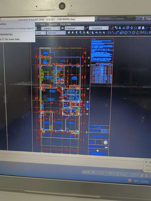Viewport: 151px width, 201px height.
Task: Open the Help menu
Action: coord(42,25)
